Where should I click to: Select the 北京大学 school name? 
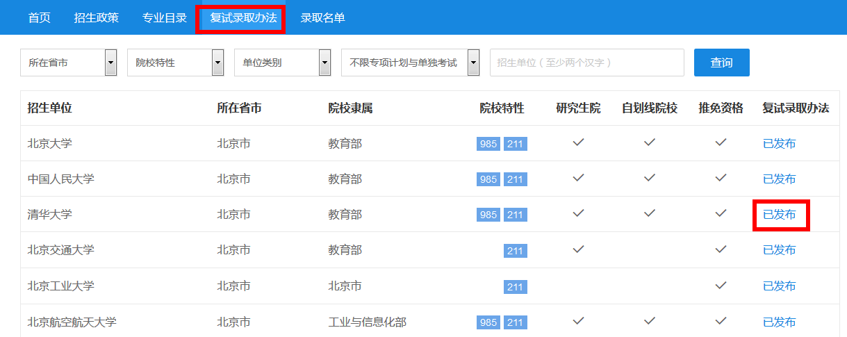click(50, 144)
